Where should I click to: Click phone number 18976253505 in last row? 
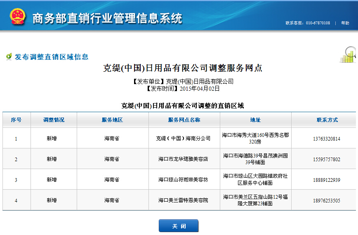coord(327,200)
